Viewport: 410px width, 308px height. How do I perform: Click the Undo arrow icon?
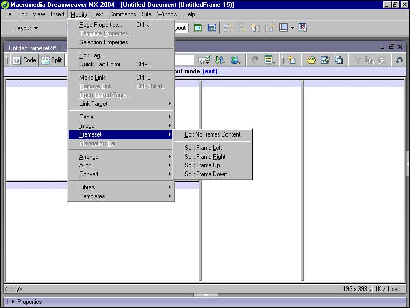(399, 60)
